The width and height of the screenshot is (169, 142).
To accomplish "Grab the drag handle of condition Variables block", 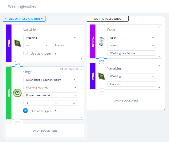I will 82,59.
